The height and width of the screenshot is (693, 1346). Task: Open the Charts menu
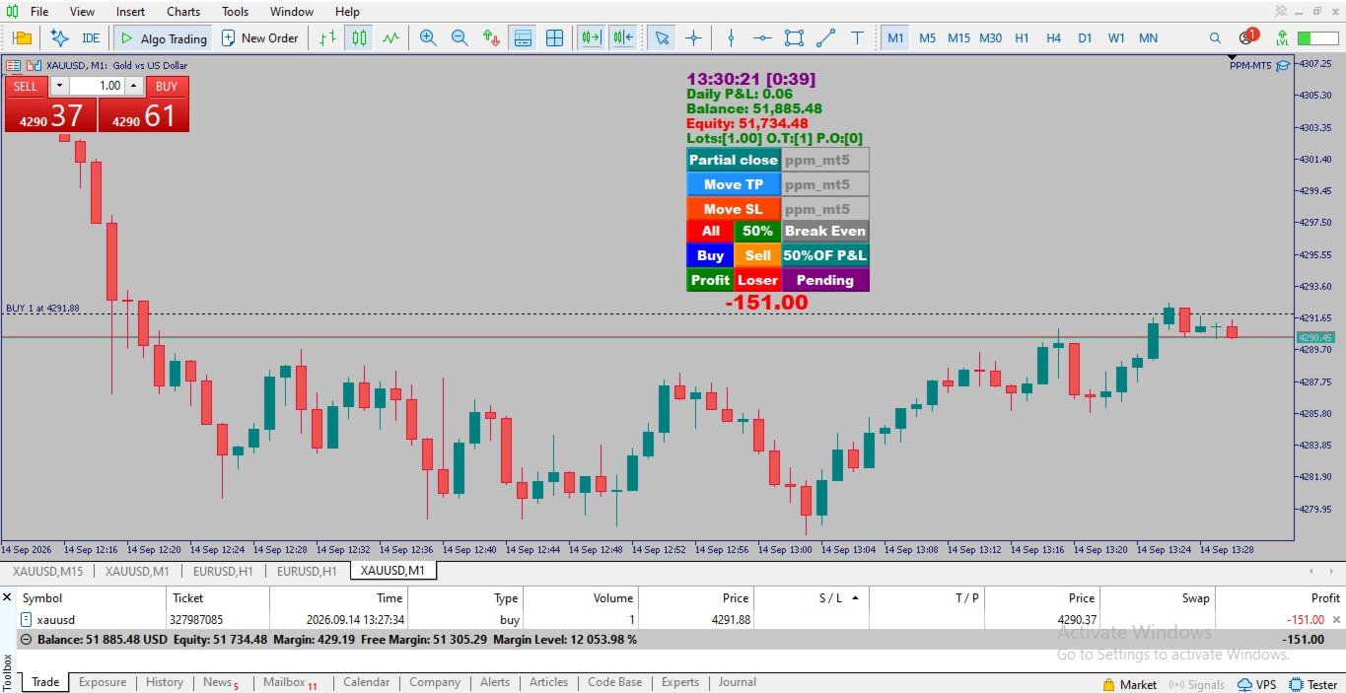pyautogui.click(x=183, y=12)
